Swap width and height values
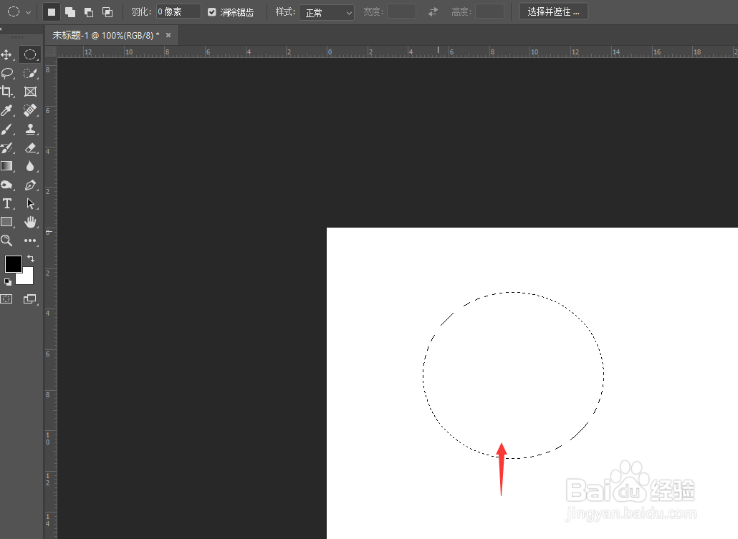This screenshot has width=738, height=539. (433, 11)
